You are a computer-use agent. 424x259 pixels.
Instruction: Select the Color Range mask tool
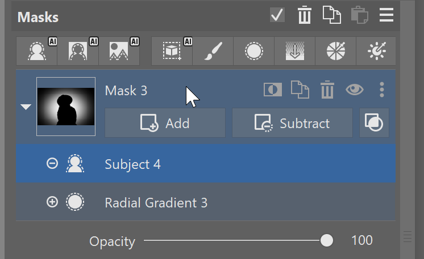pyautogui.click(x=335, y=51)
